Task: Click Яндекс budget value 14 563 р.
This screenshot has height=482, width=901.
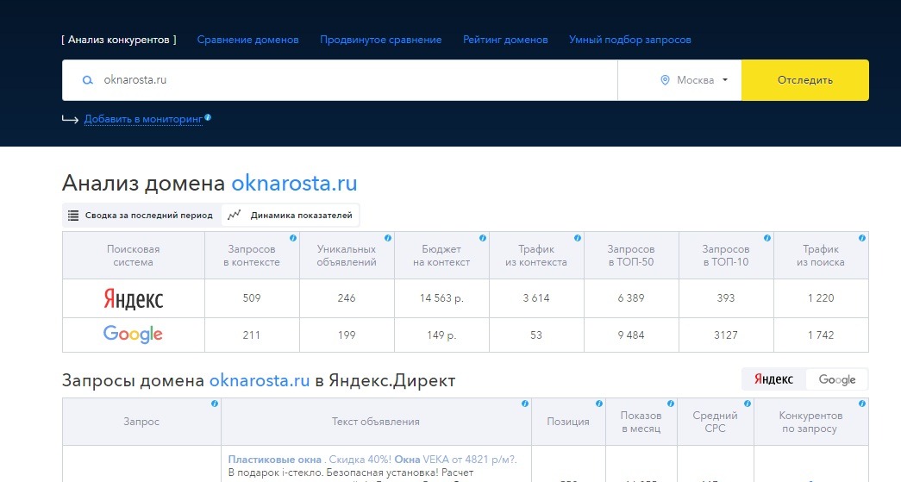Action: click(441, 297)
